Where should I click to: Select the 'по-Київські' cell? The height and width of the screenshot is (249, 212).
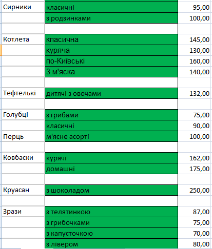pos(111,61)
